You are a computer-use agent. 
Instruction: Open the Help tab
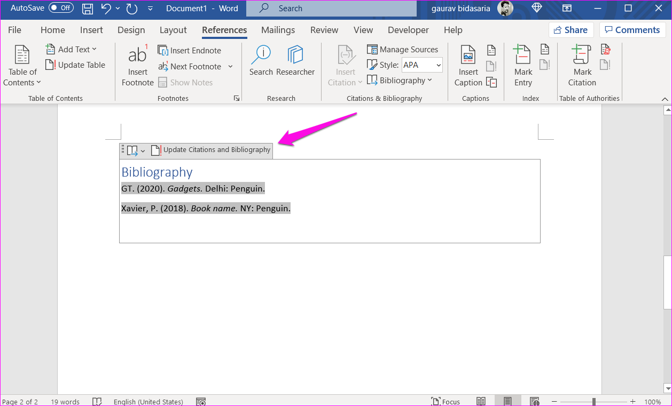point(453,30)
